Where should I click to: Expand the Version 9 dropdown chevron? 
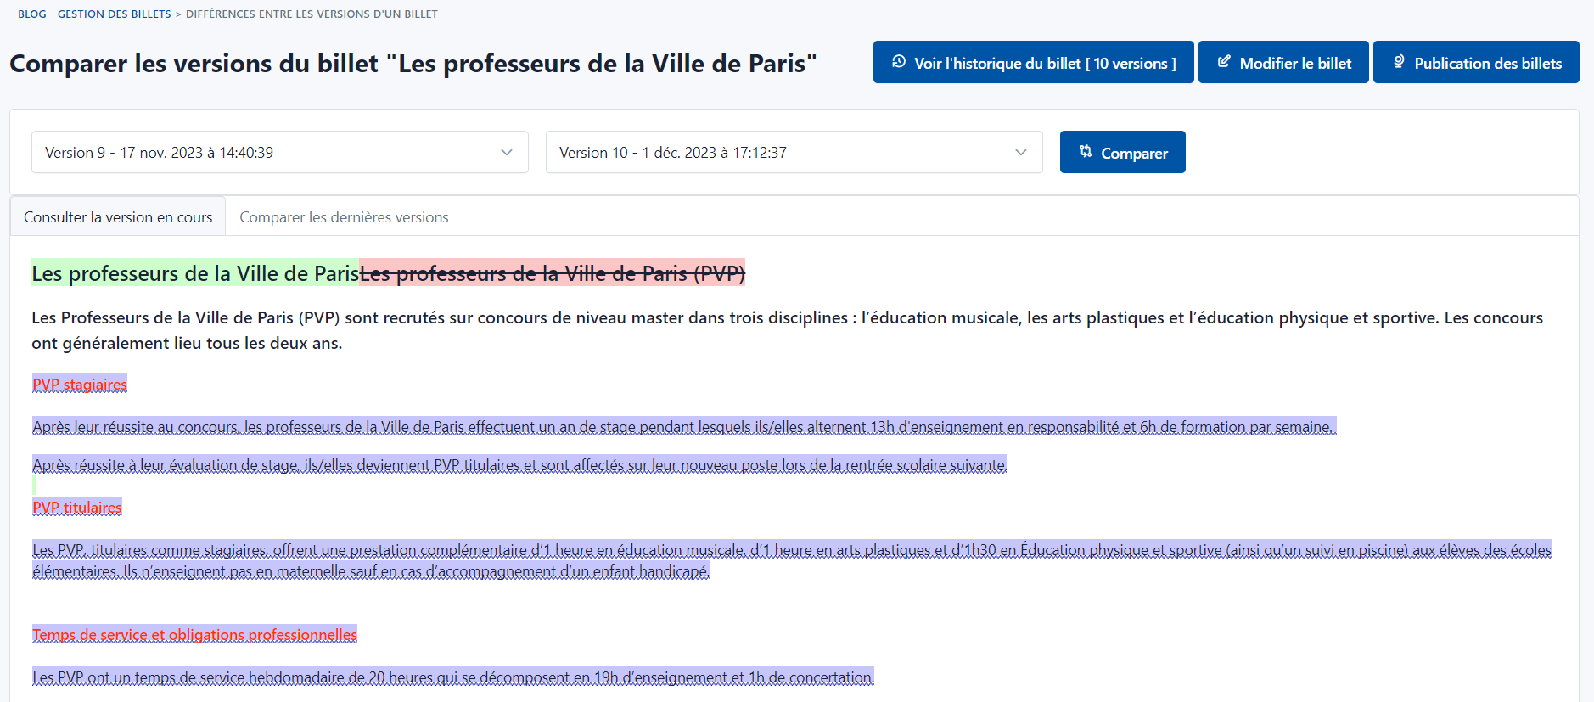point(507,153)
